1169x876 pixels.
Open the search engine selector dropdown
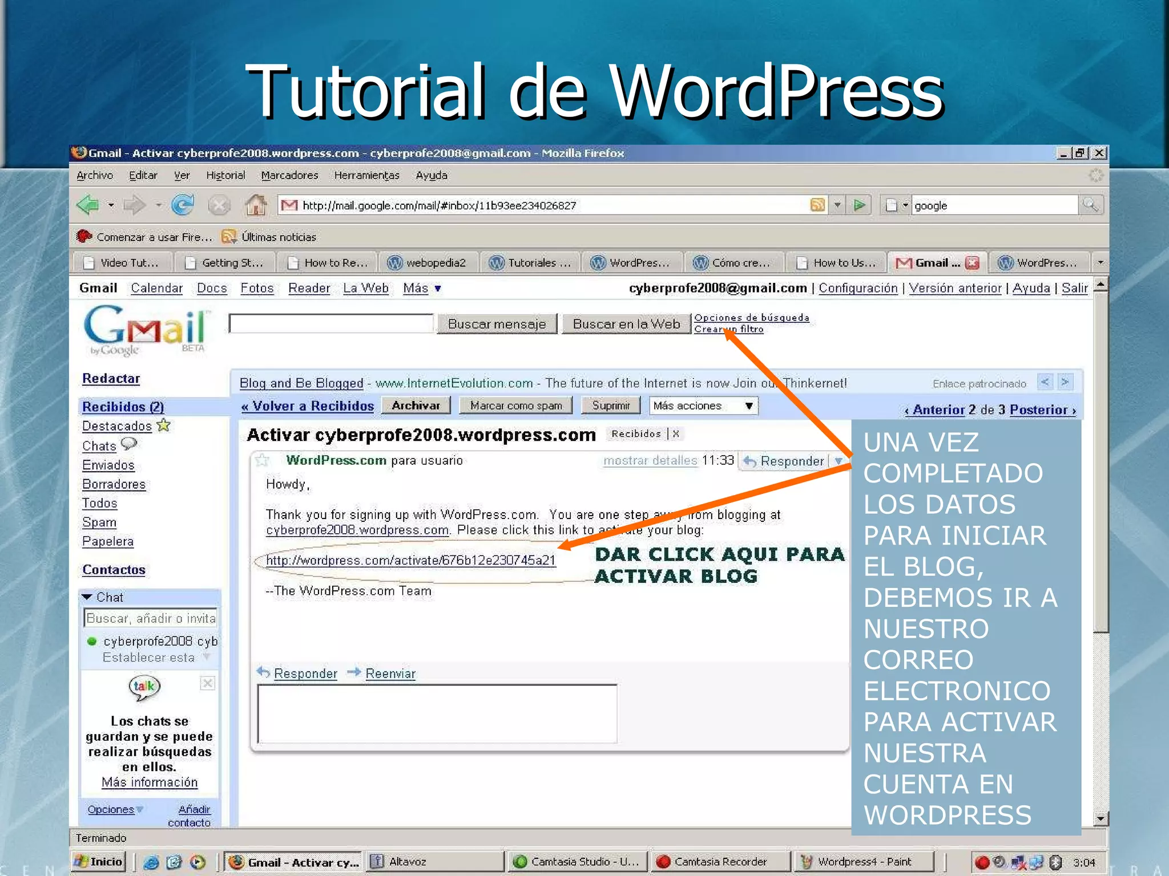(905, 205)
